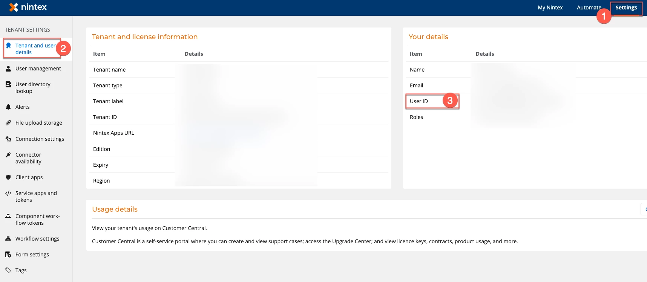Click the File upload storage paperclip icon

[x=8, y=123]
